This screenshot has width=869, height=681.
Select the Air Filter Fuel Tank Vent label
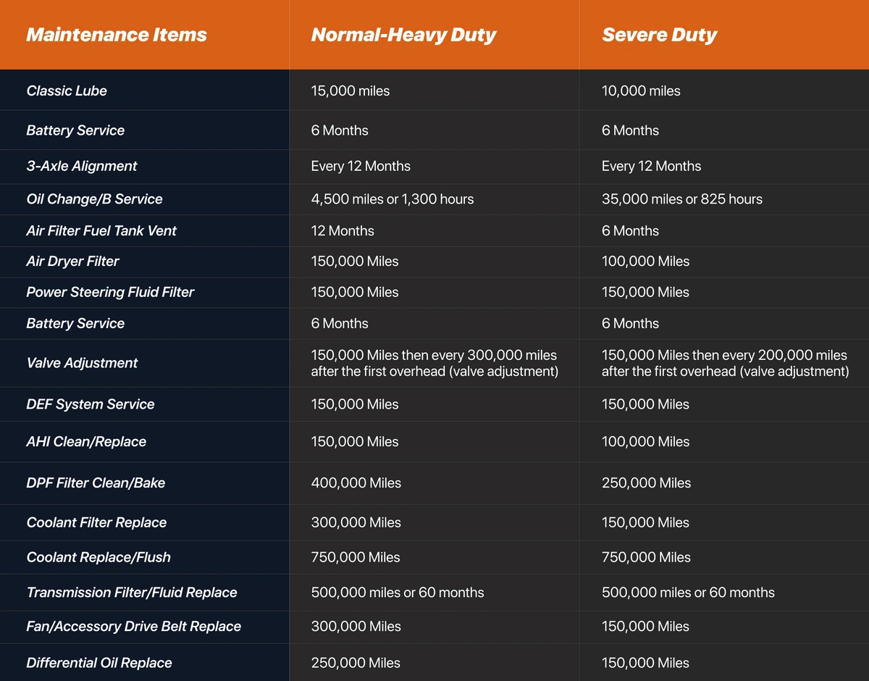point(101,230)
